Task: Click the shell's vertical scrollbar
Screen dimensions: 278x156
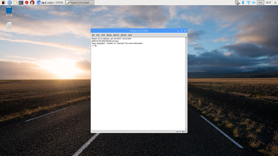Action: click(x=186, y=83)
